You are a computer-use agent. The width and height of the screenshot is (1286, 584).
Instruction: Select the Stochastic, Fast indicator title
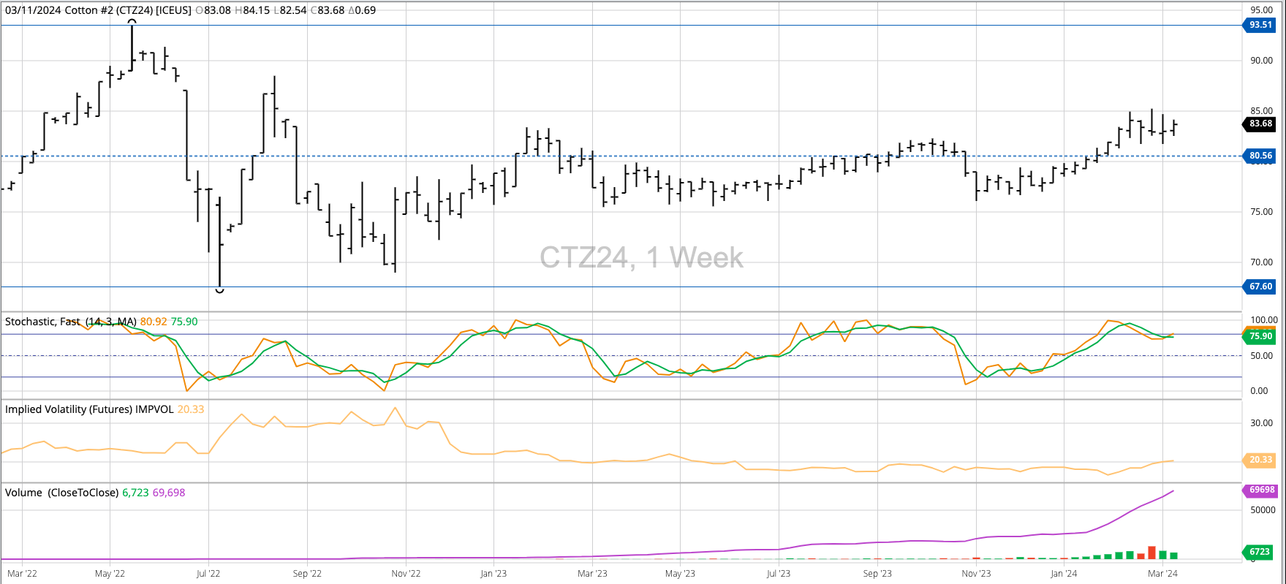71,322
